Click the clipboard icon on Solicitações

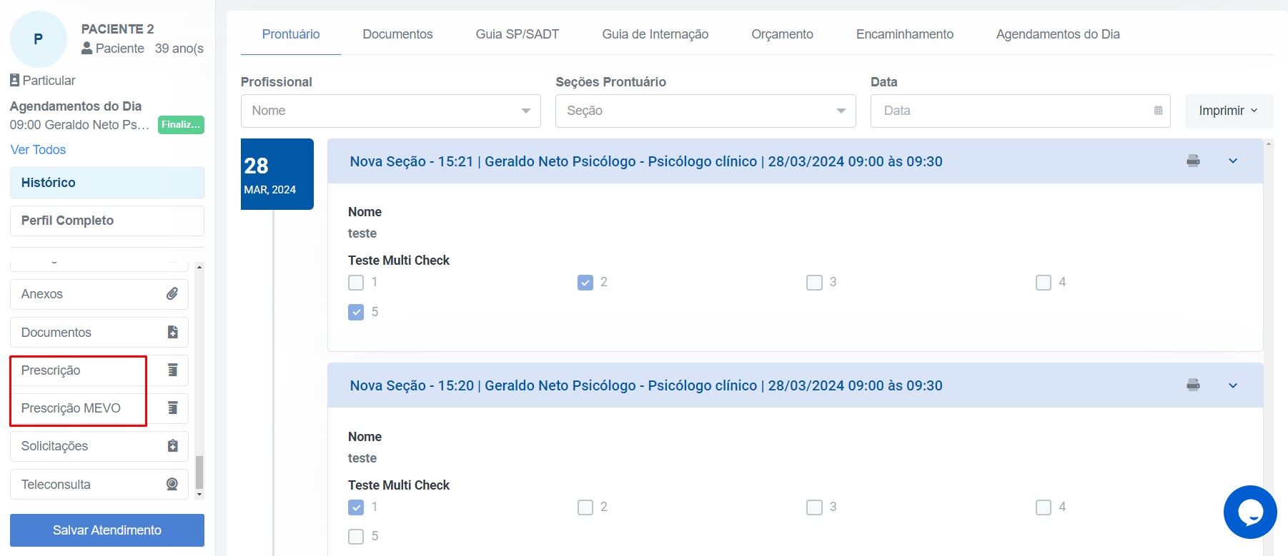pos(172,446)
